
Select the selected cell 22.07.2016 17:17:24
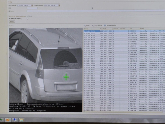[92, 31]
